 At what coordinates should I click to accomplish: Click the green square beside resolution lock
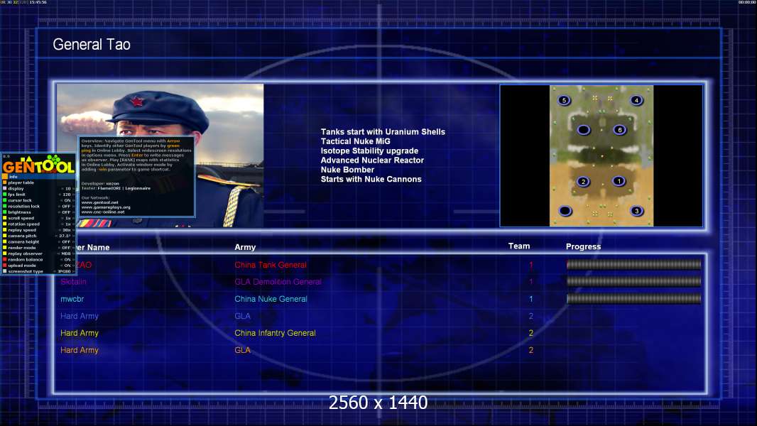(x=5, y=206)
